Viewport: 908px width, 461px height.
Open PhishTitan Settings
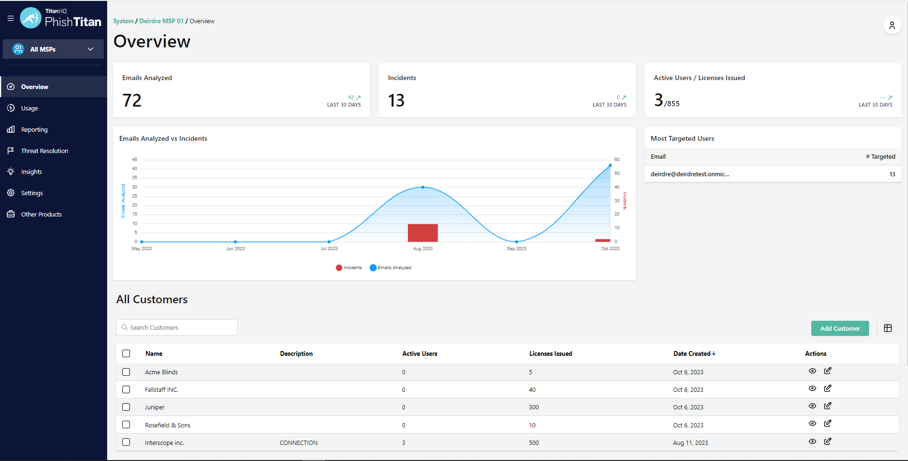tap(31, 192)
